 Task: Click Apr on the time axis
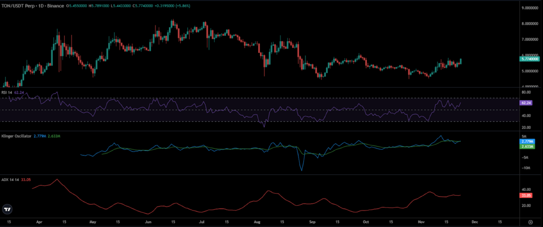coord(39,222)
